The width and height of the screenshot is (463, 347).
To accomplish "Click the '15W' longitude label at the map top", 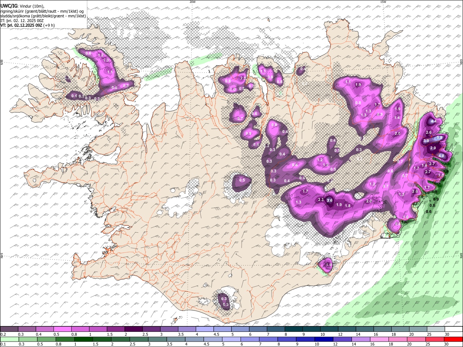I will click(x=383, y=2).
